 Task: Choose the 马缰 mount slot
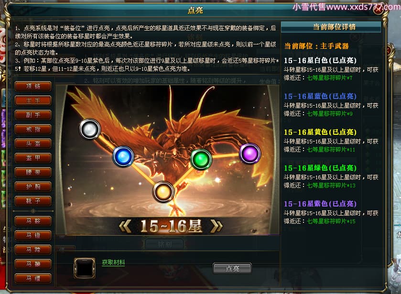33,278
